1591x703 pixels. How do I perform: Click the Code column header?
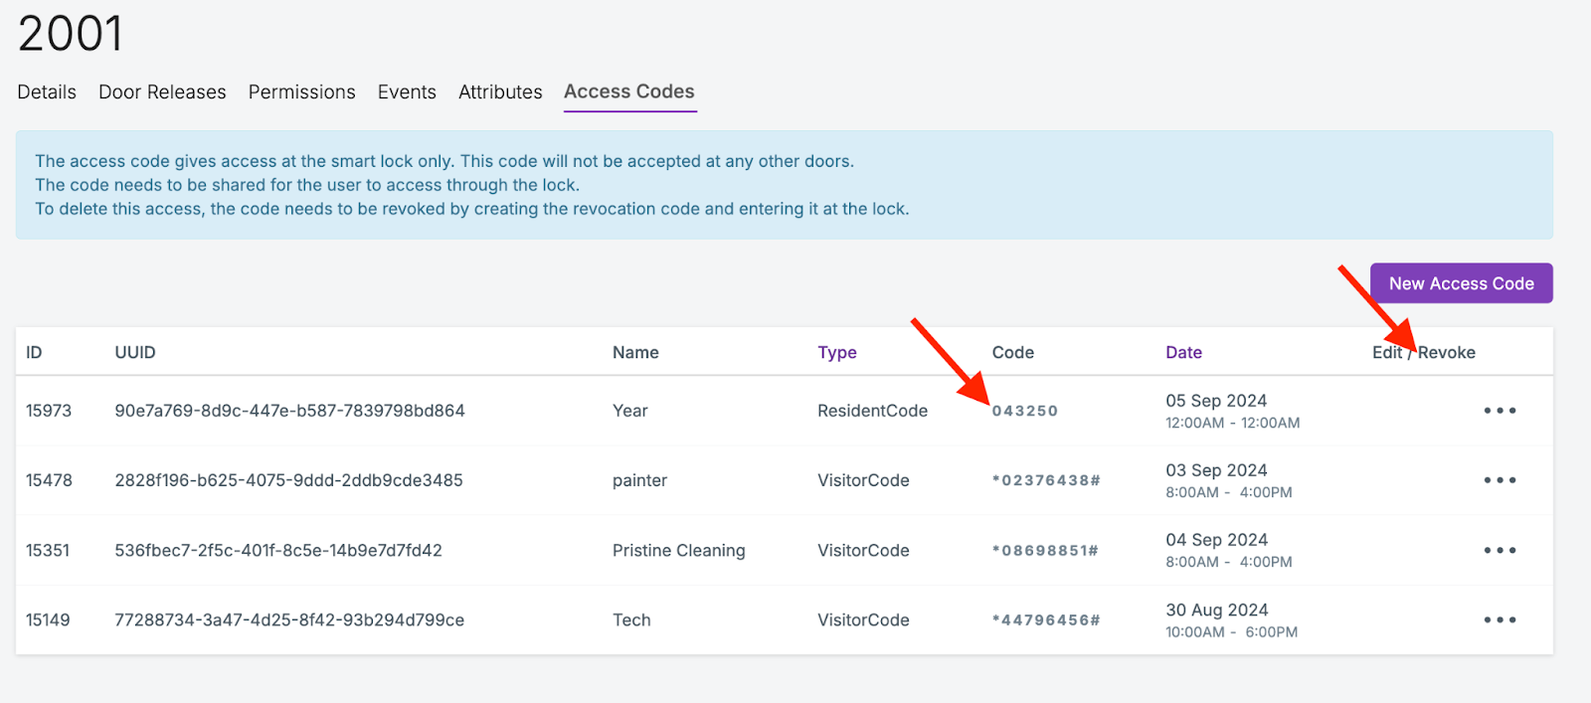coord(1012,353)
